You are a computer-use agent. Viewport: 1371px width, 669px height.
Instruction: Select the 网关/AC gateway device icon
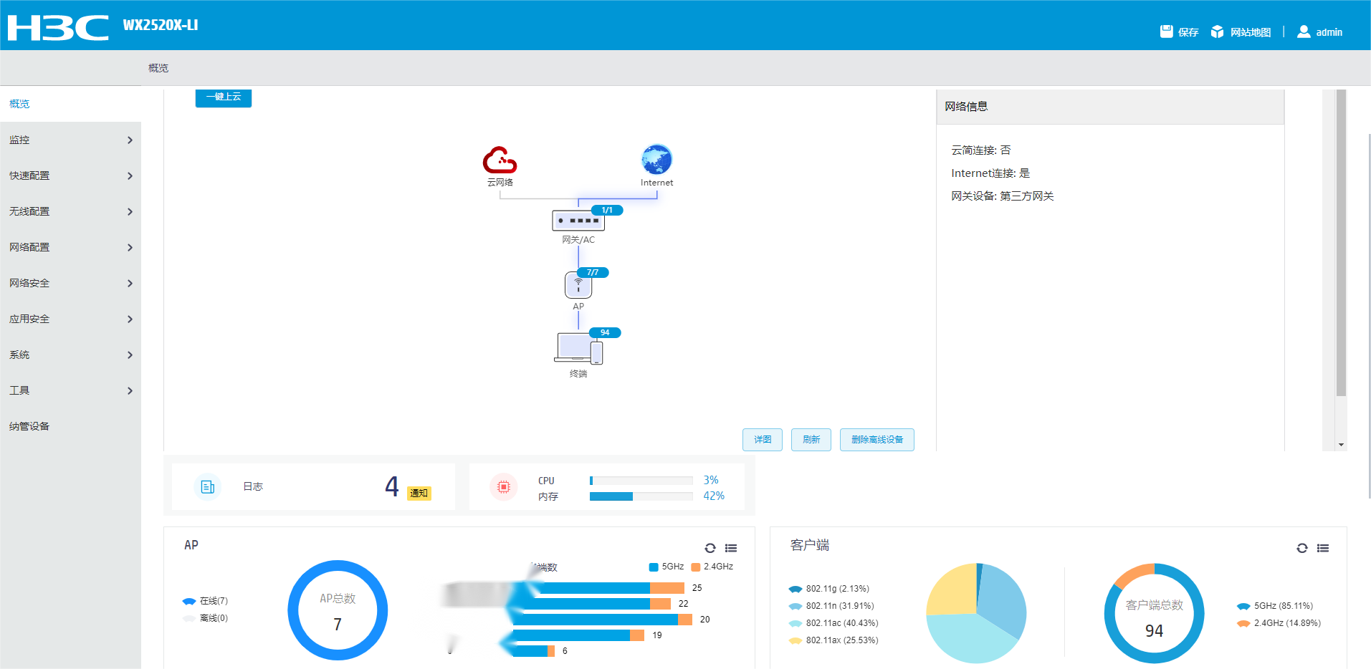(578, 221)
